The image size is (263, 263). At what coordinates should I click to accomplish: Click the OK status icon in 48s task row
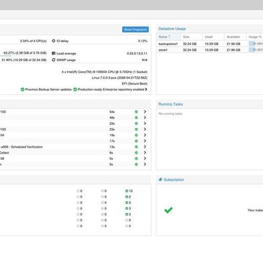click(x=136, y=117)
